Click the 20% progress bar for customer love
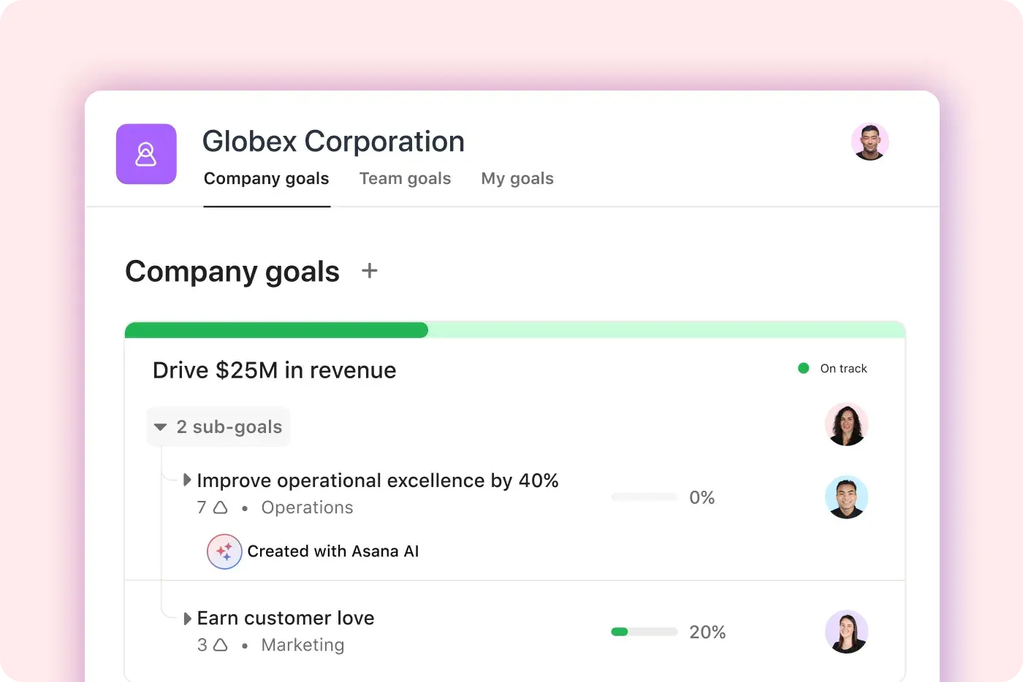 tap(644, 632)
